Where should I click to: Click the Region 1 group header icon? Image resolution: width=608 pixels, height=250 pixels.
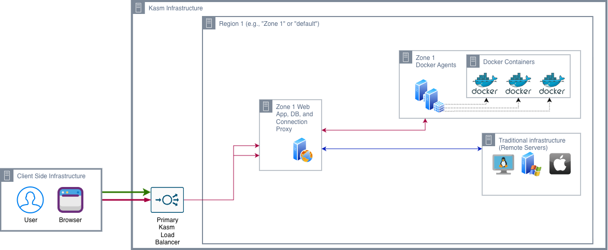pyautogui.click(x=209, y=23)
